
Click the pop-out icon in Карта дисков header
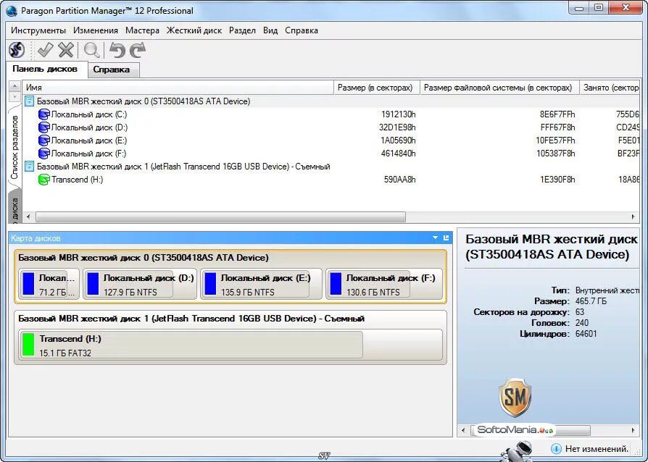[x=446, y=238]
